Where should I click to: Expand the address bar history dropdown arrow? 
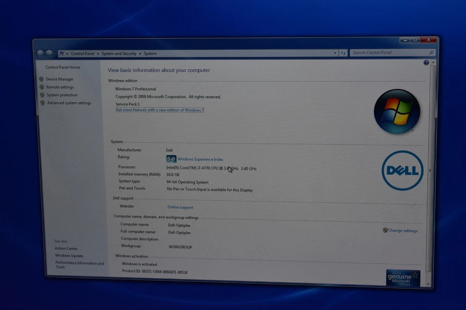tap(335, 53)
